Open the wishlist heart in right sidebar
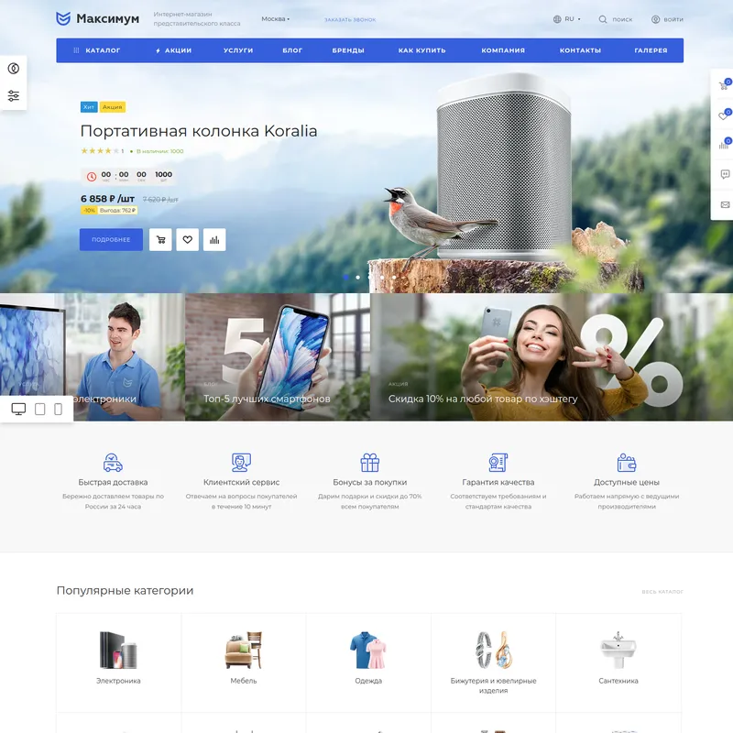Screen dimensions: 733x733 [723, 116]
